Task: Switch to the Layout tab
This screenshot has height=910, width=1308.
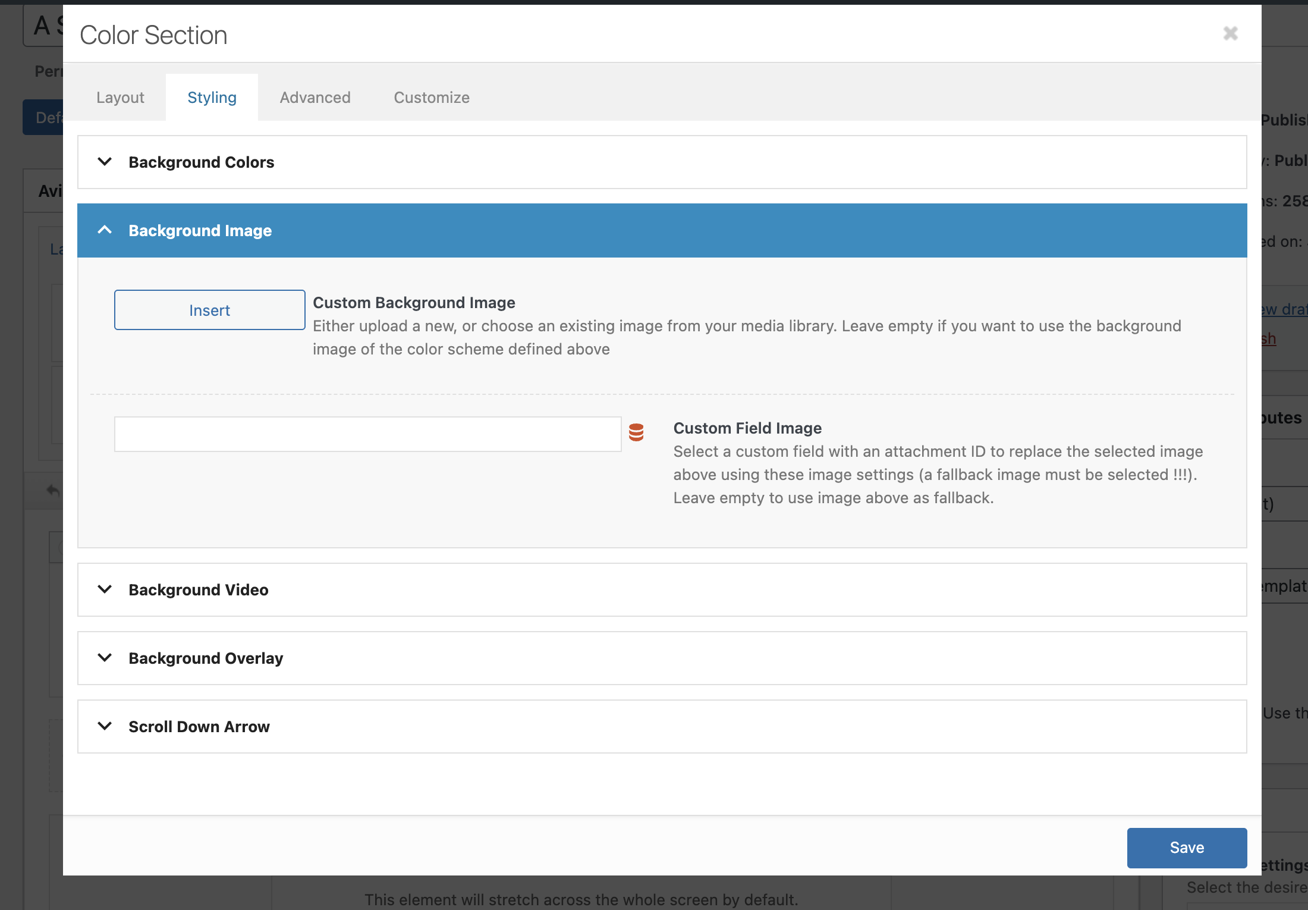Action: point(120,98)
